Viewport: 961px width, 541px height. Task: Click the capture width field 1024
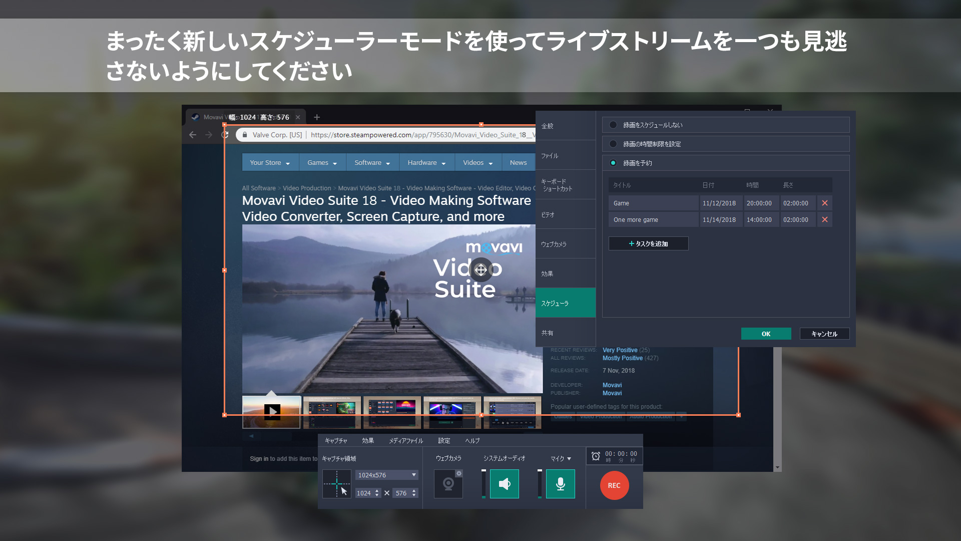point(364,493)
